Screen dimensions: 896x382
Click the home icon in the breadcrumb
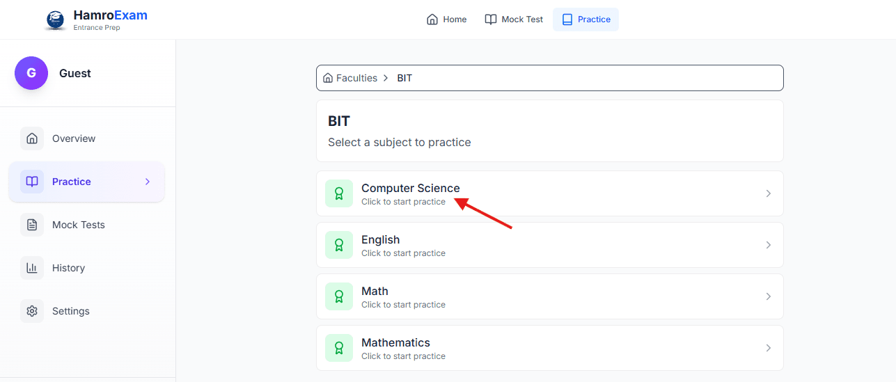(328, 78)
